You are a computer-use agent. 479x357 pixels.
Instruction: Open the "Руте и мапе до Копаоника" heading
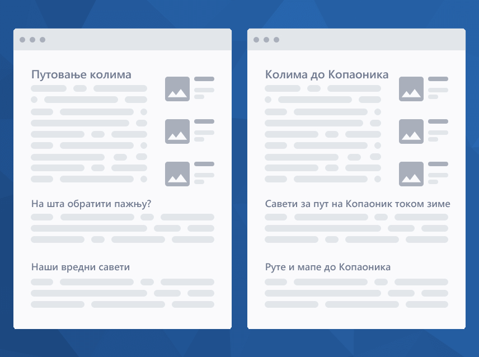coord(327,267)
